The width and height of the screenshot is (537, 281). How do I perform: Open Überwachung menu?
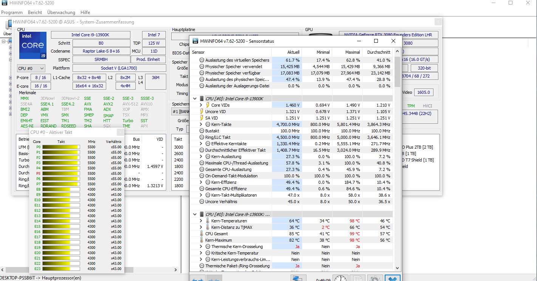pos(61,12)
